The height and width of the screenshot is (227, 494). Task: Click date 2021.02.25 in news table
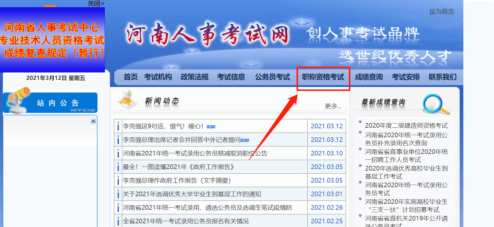click(327, 221)
